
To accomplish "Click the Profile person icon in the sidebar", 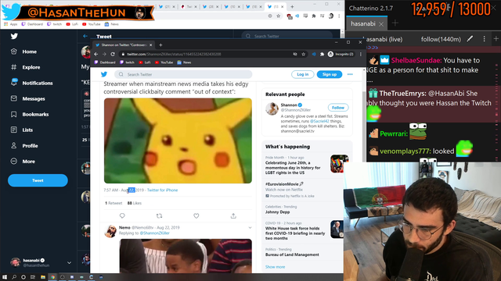I will 14,146.
